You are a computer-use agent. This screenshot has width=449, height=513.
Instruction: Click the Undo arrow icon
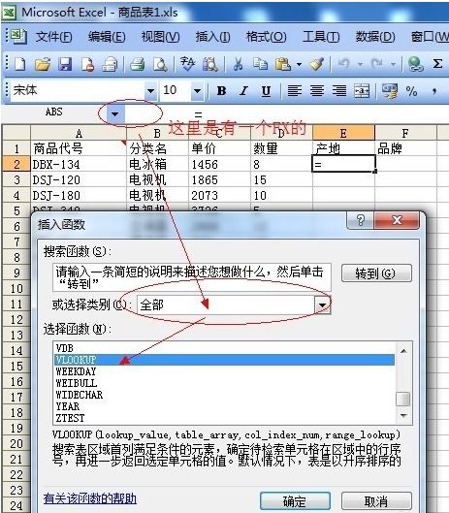[x=343, y=63]
